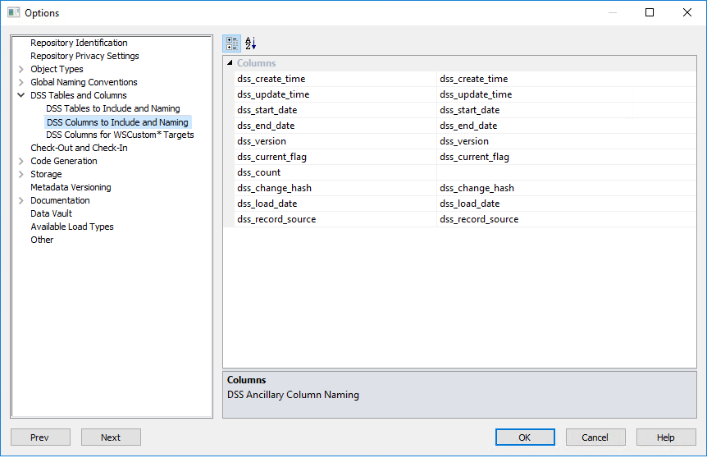This screenshot has width=707, height=458.
Task: Select Other in the options tree
Action: pyautogui.click(x=42, y=240)
